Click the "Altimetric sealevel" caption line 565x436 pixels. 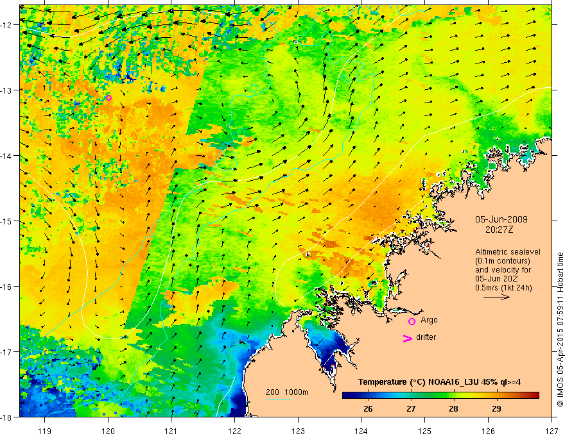point(508,252)
